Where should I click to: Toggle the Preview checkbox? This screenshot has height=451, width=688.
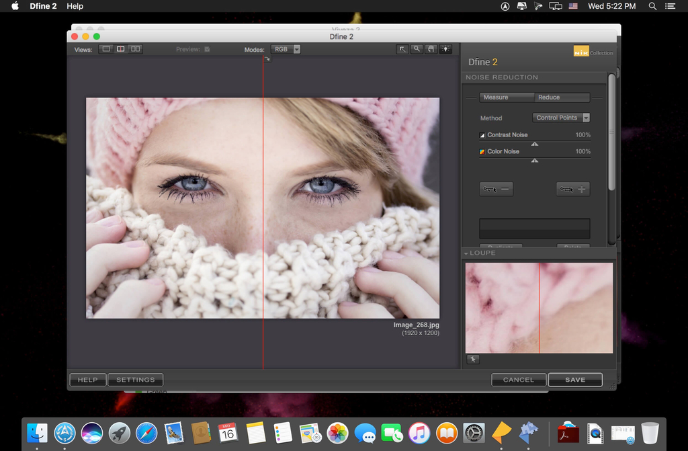207,49
